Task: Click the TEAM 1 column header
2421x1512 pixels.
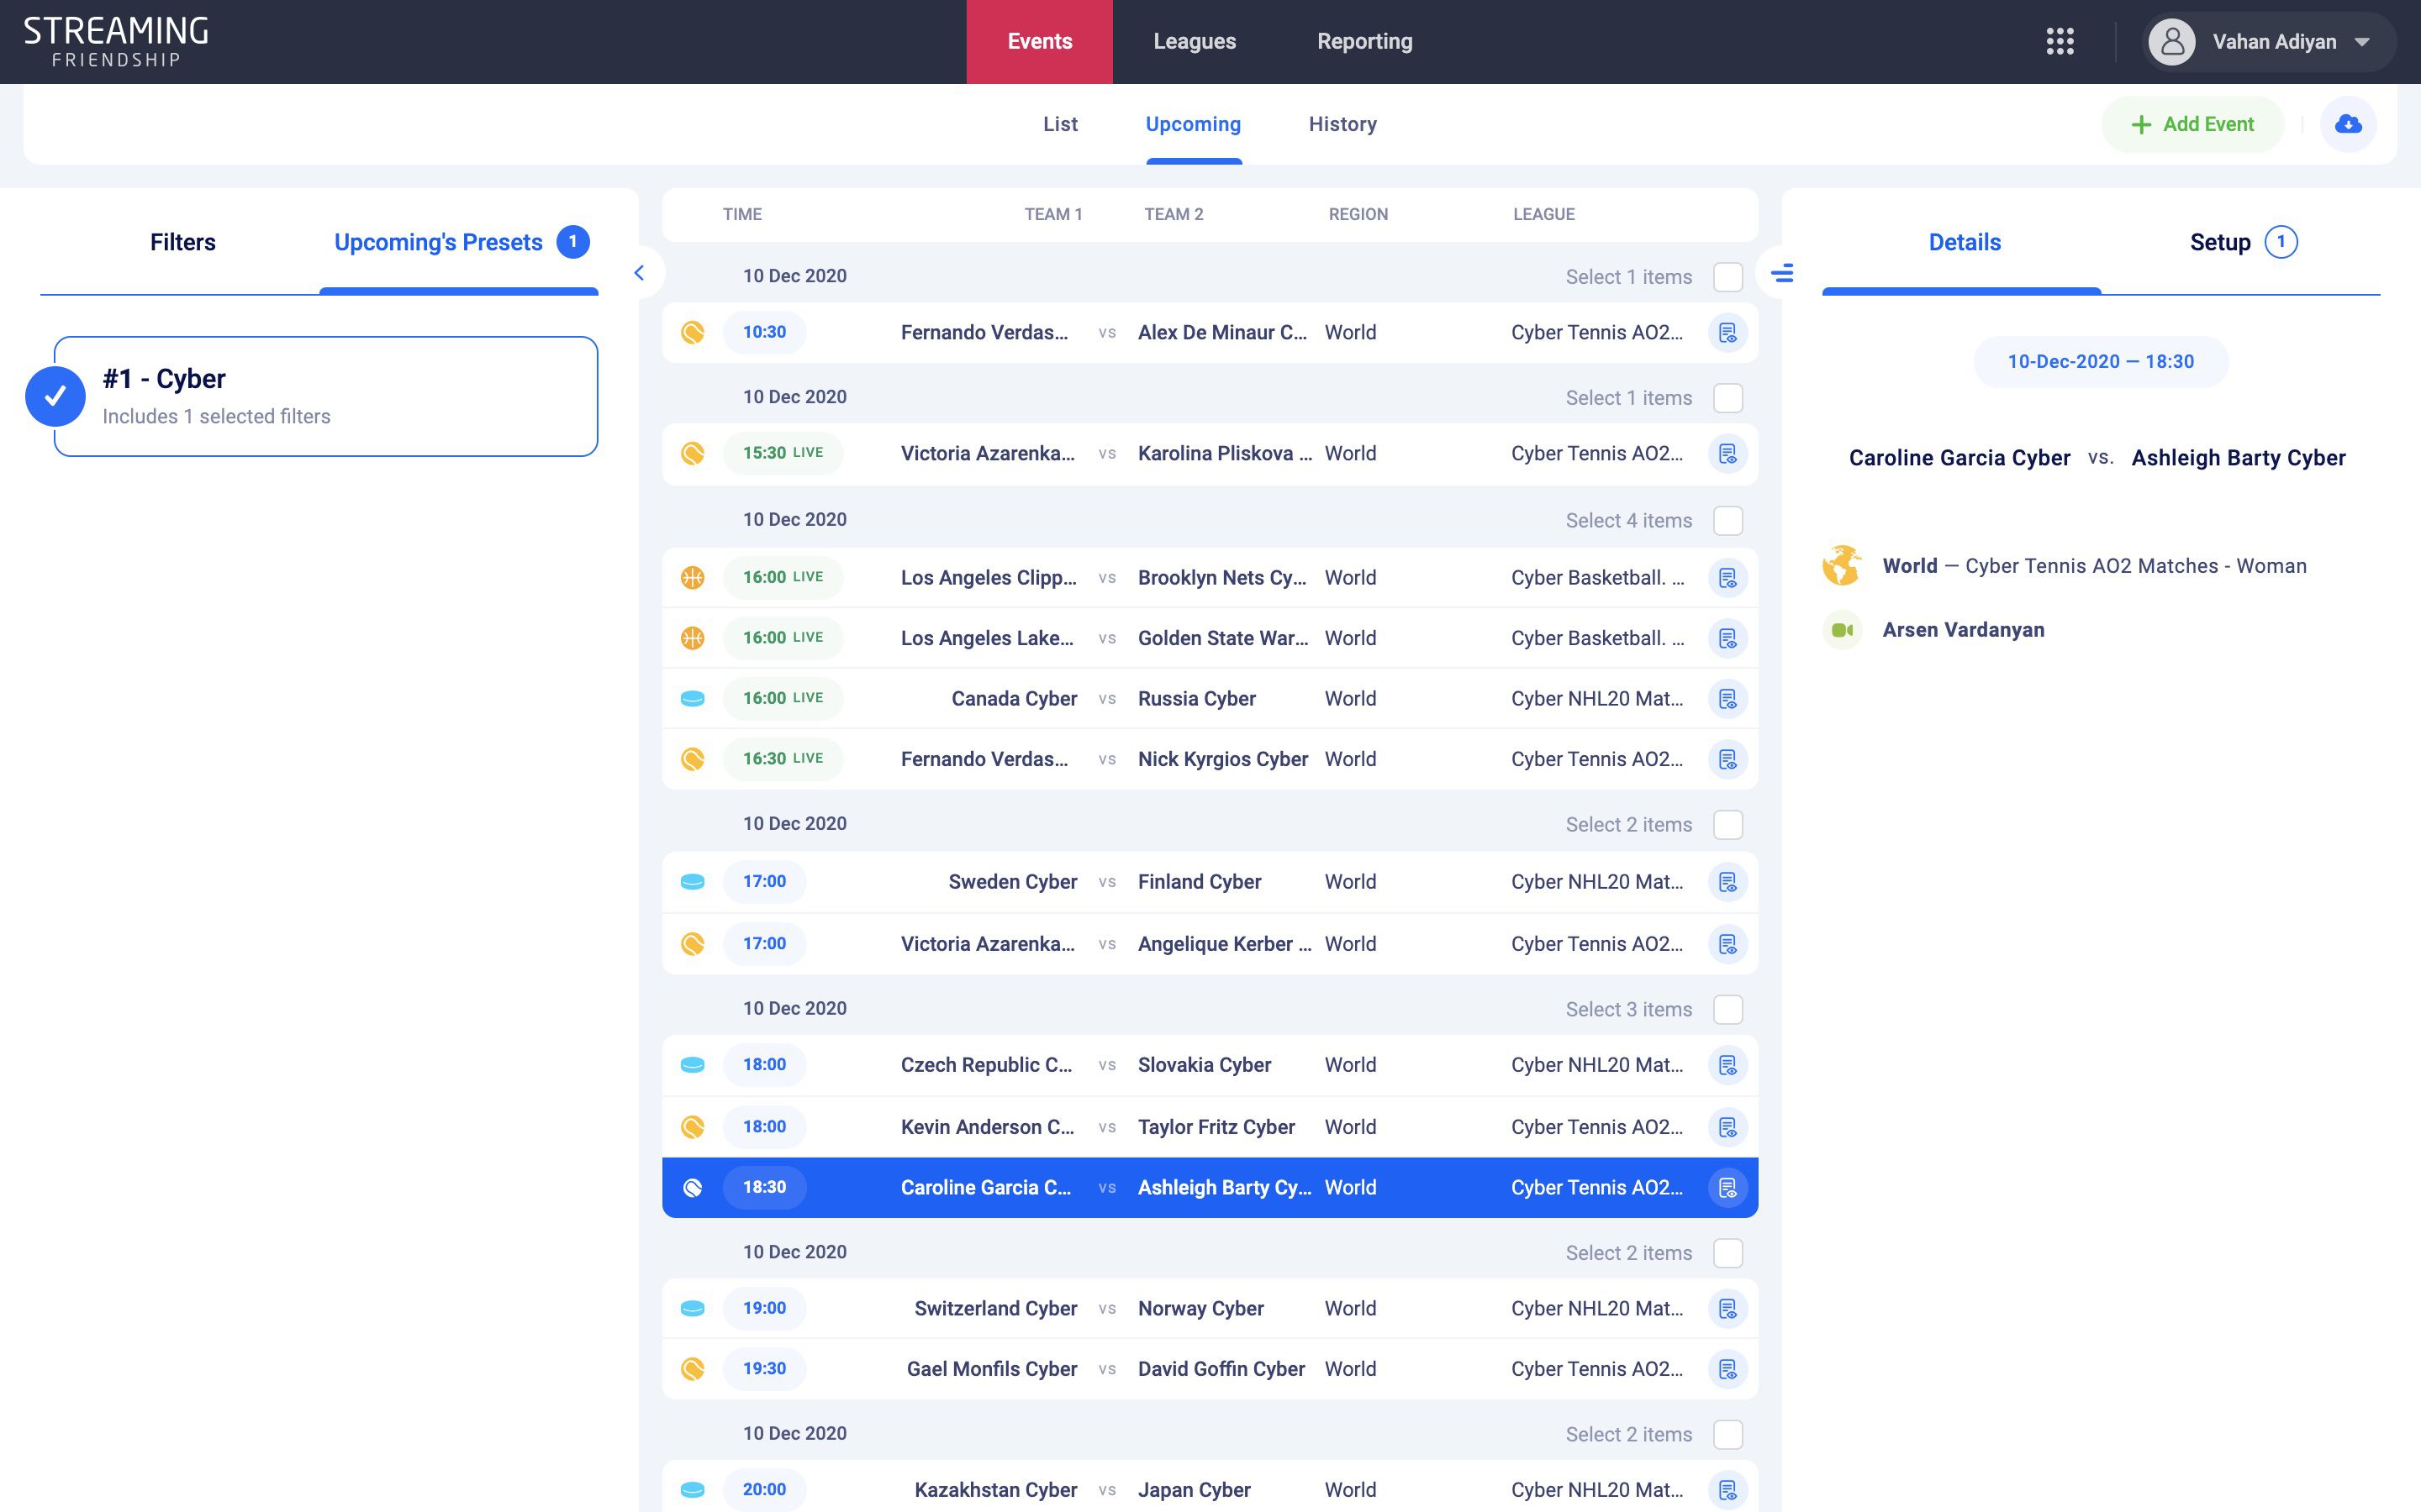Action: pyautogui.click(x=1052, y=214)
